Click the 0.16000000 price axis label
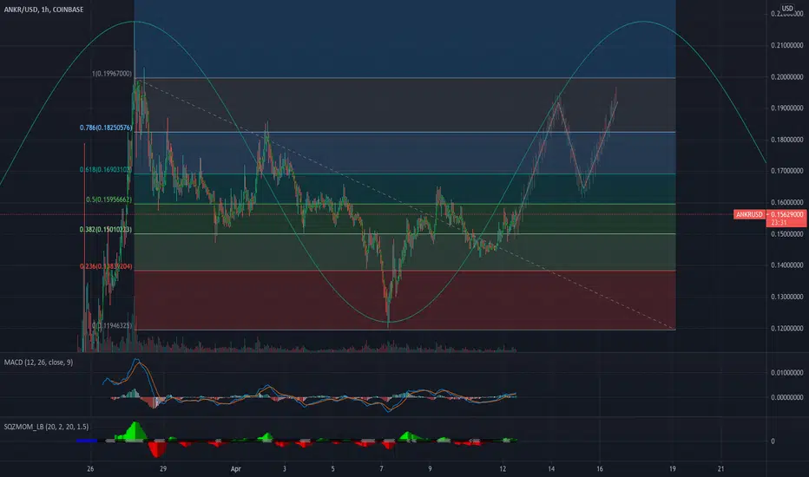The image size is (809, 477). point(786,203)
